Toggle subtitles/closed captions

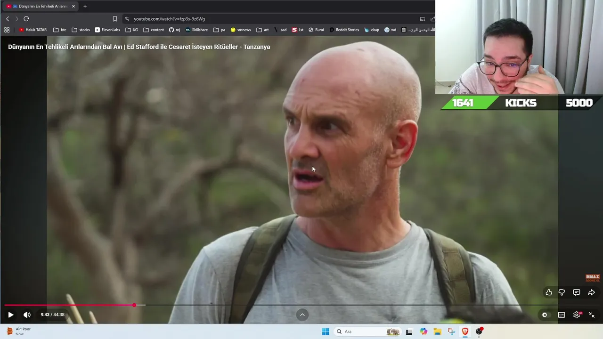[x=562, y=315]
